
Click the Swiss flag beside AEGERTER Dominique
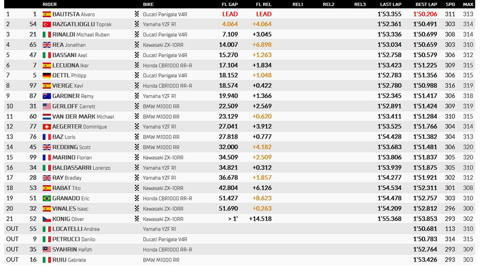[47, 127]
